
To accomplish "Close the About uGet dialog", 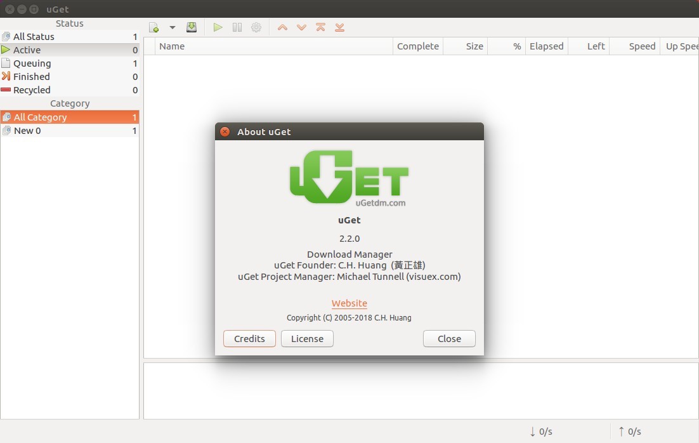I will 449,338.
